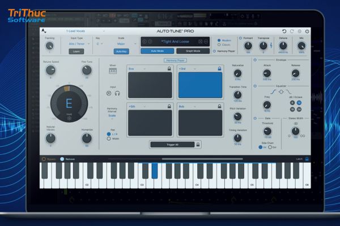Toggle the lock on the 8vb harmony pad
The width and height of the screenshot is (340, 226).
click(x=219, y=106)
